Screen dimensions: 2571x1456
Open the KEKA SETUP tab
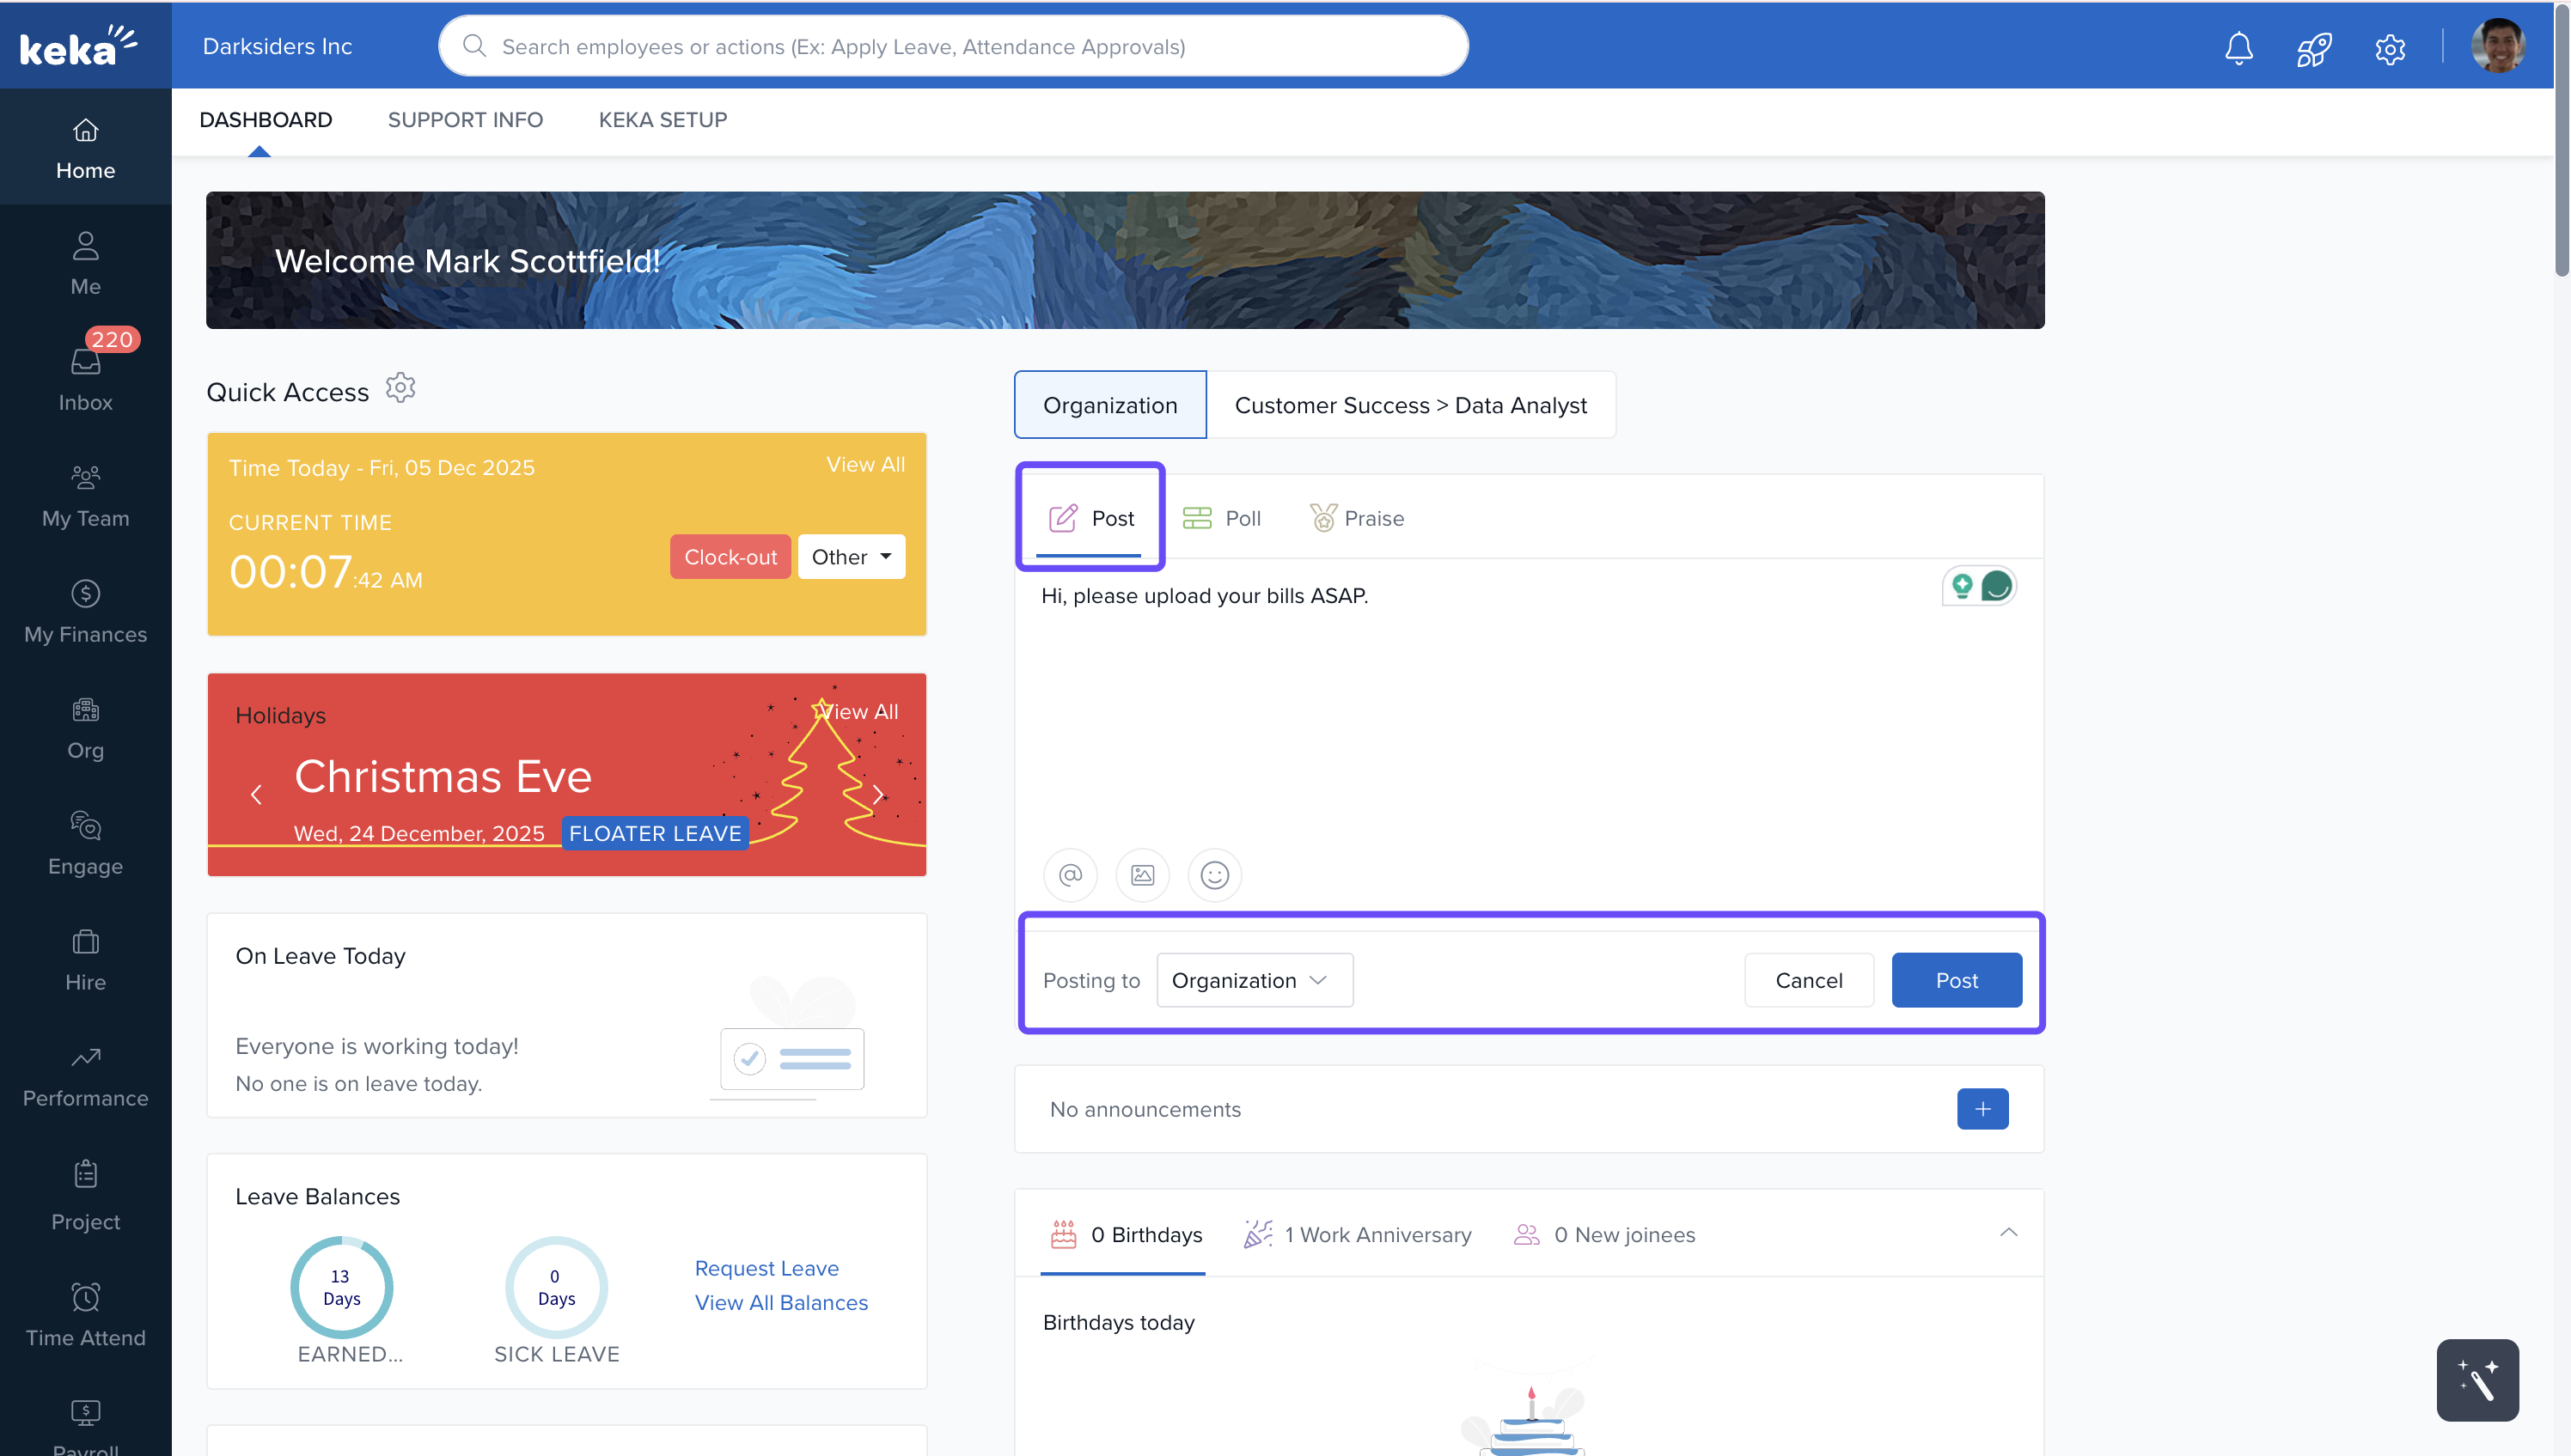662,120
